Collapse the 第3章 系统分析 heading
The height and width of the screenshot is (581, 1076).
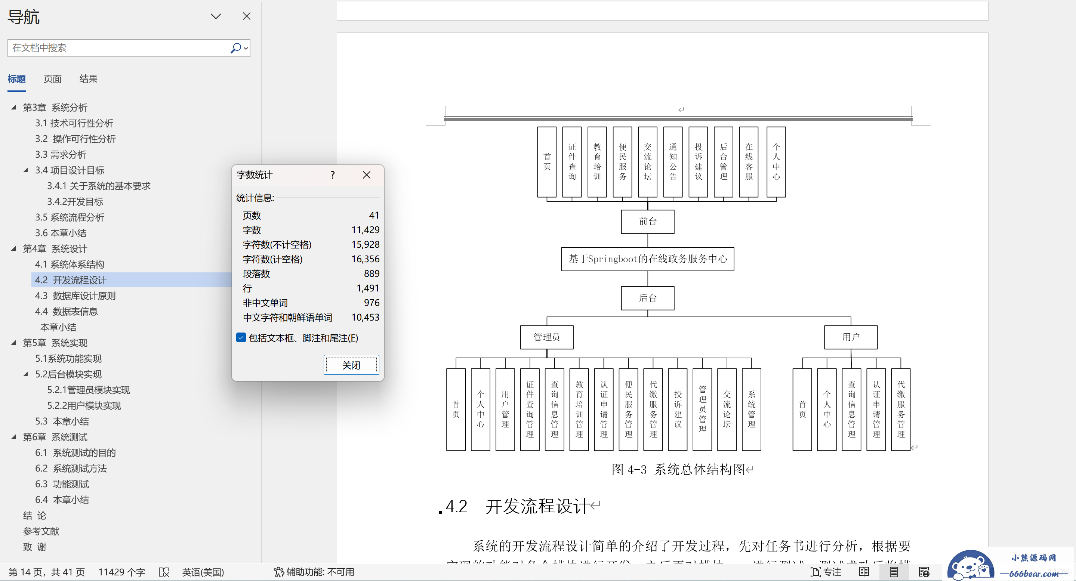13,107
